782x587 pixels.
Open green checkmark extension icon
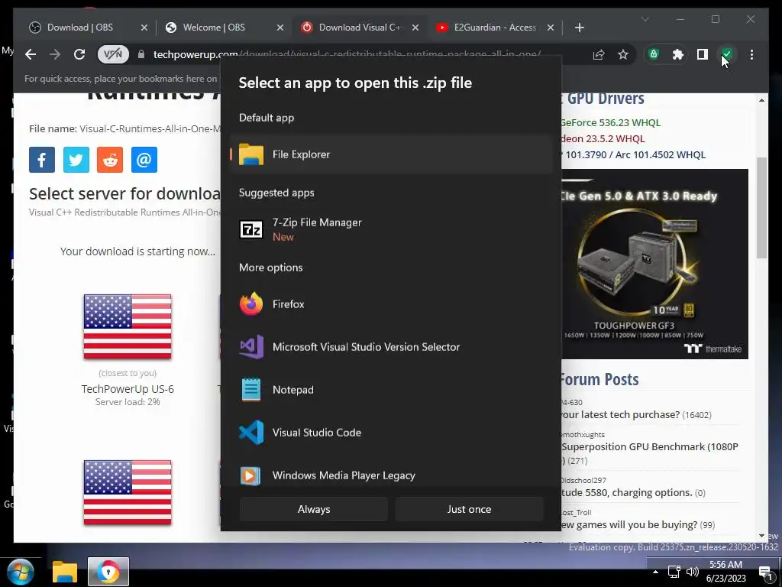[x=727, y=54]
